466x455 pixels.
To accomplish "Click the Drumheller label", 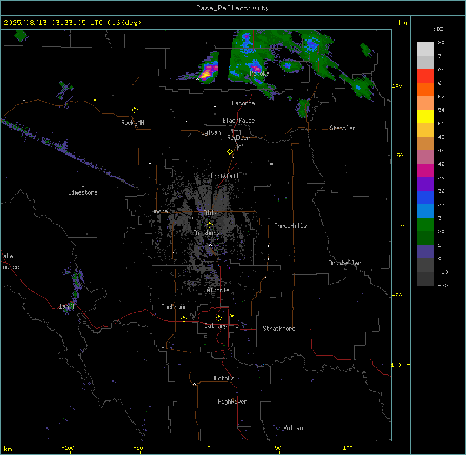I will click(345, 263).
